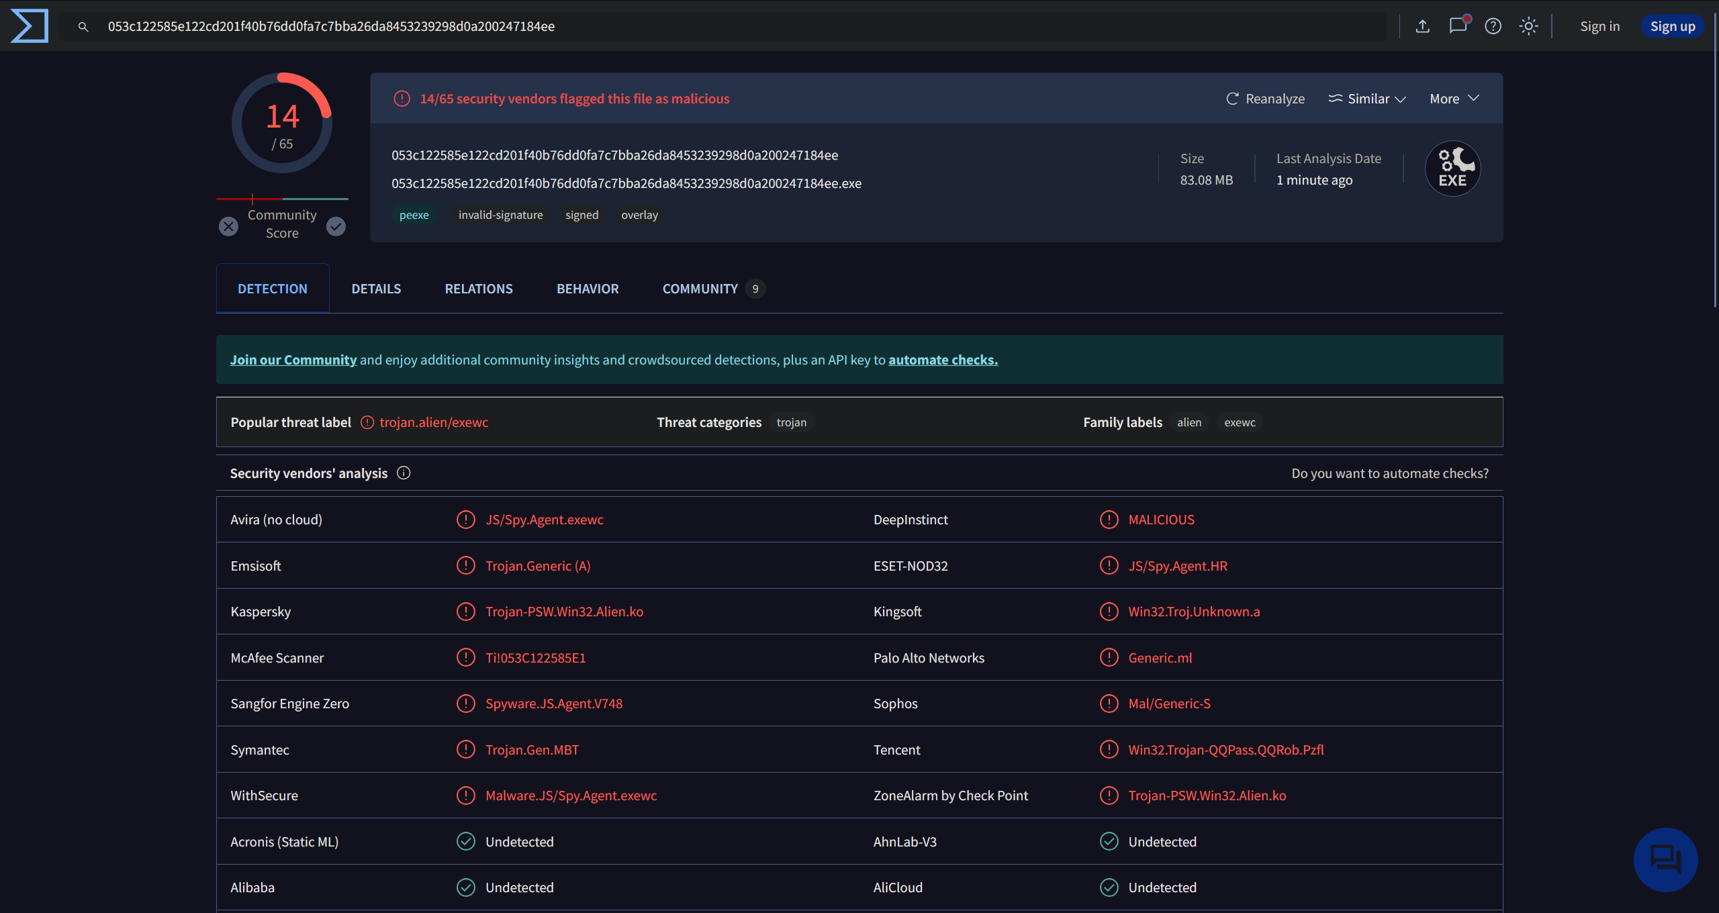Open the floating chat bubble button
The image size is (1719, 913).
click(x=1665, y=859)
